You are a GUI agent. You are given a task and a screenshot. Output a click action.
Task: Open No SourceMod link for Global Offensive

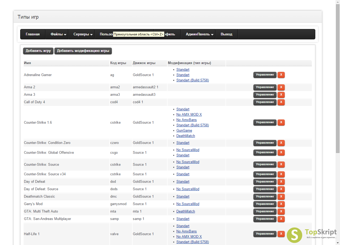coord(188,150)
